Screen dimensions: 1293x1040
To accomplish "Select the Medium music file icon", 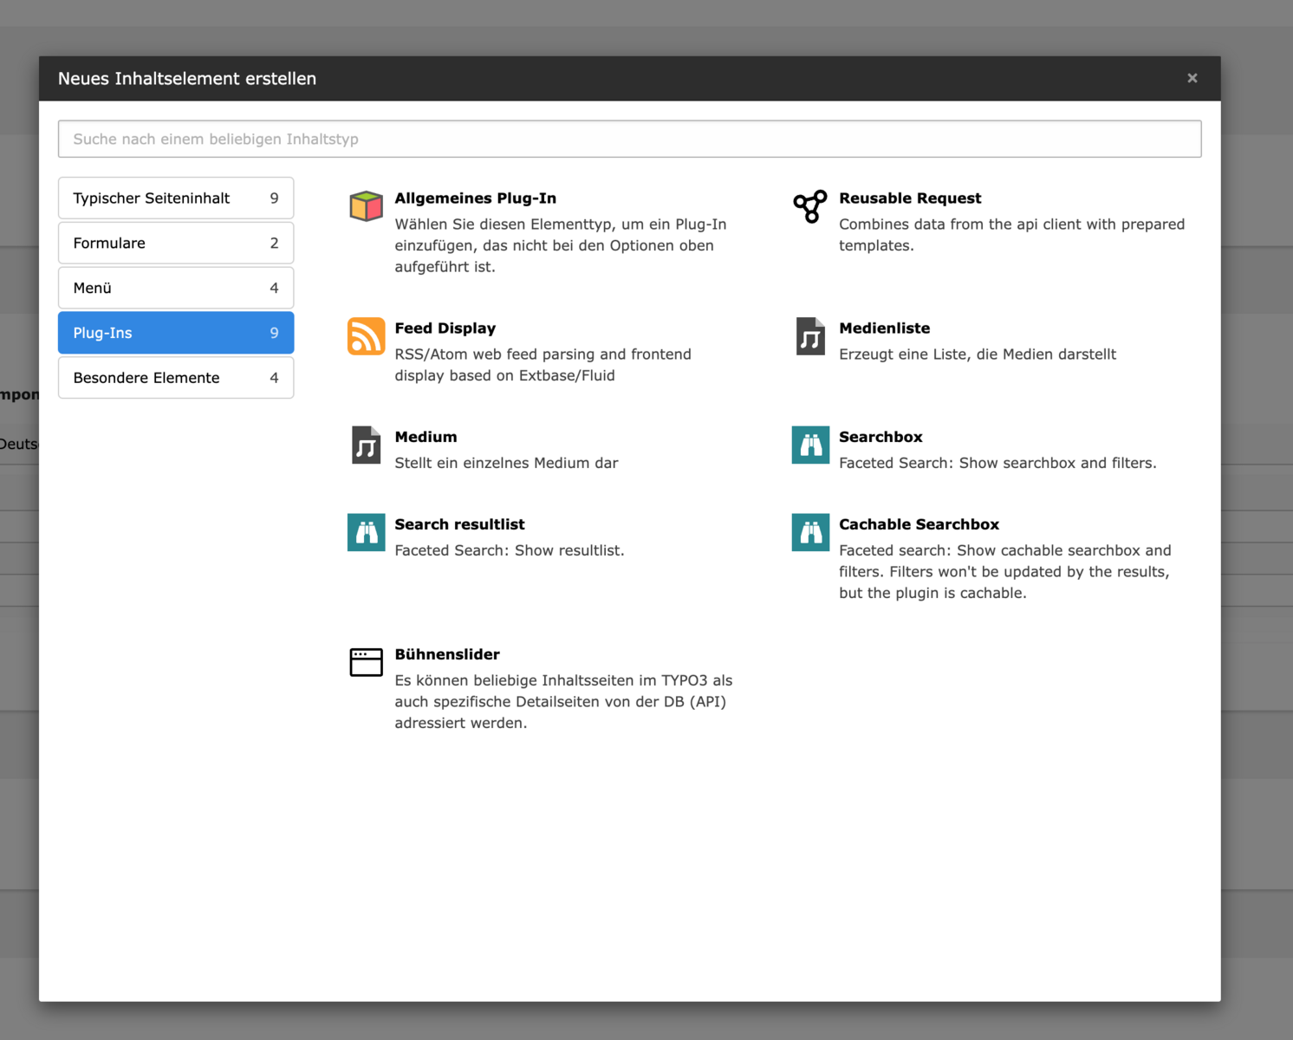I will coord(366,445).
